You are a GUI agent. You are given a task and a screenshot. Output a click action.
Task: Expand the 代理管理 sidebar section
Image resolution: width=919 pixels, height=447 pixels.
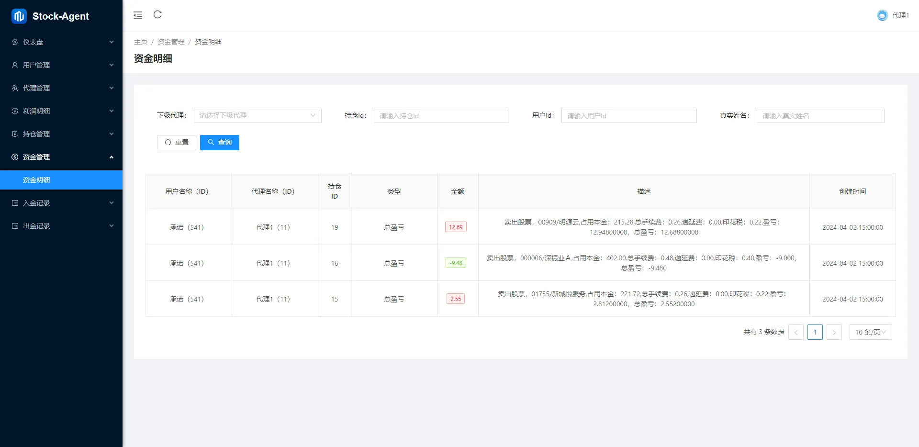61,88
